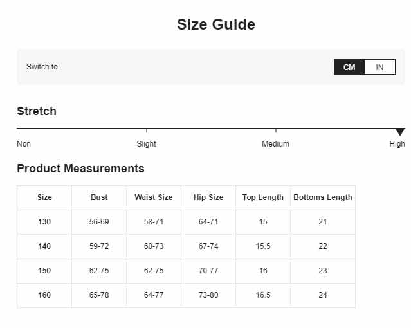Click the Medium stretch label
Viewport: 411px width, 328px height.
275,144
